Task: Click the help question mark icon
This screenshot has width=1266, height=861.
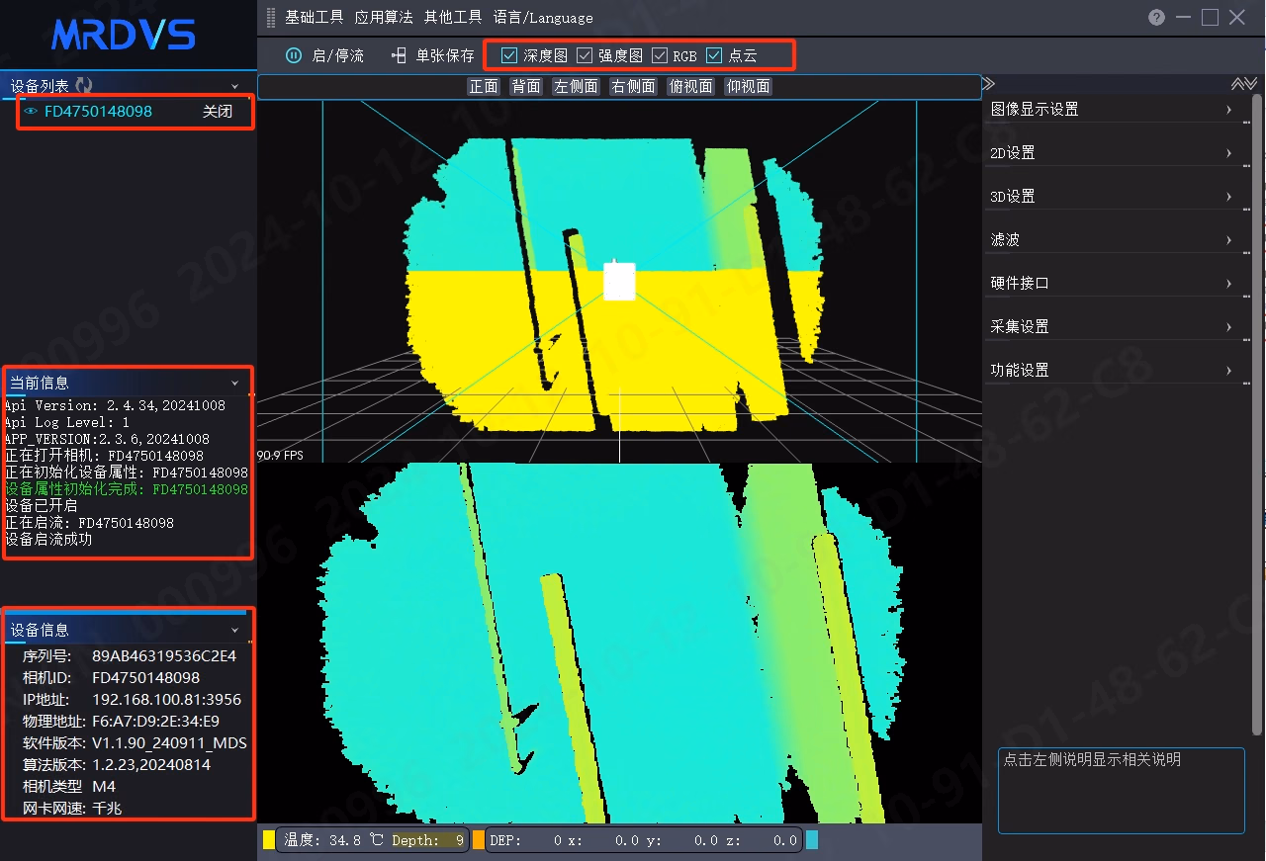Action: coord(1156,17)
